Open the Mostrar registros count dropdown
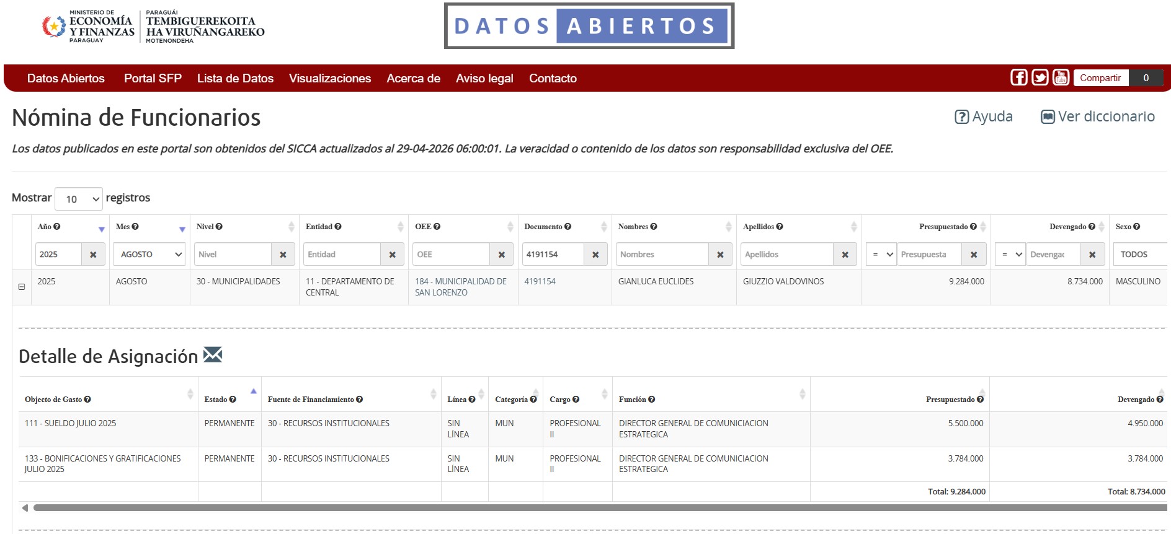The width and height of the screenshot is (1171, 534). 79,199
